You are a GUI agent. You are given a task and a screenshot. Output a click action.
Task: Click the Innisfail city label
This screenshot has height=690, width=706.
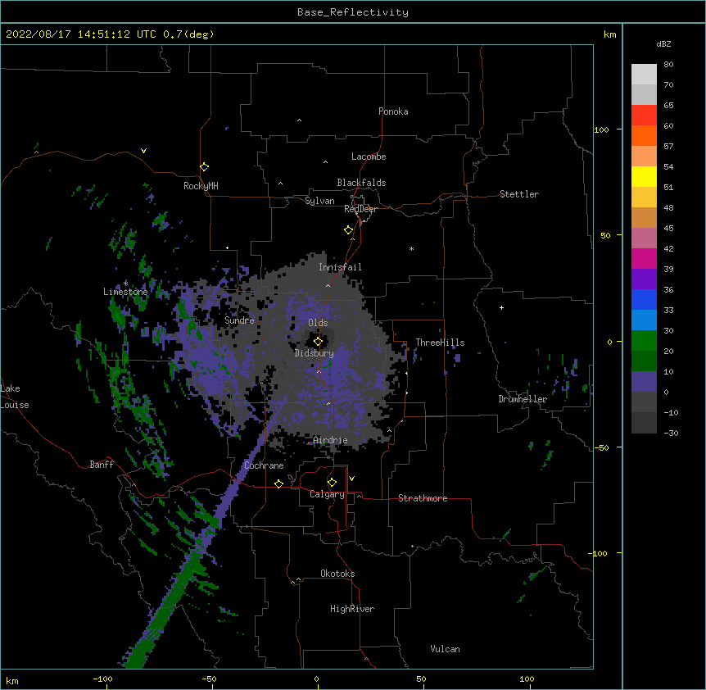(x=340, y=267)
